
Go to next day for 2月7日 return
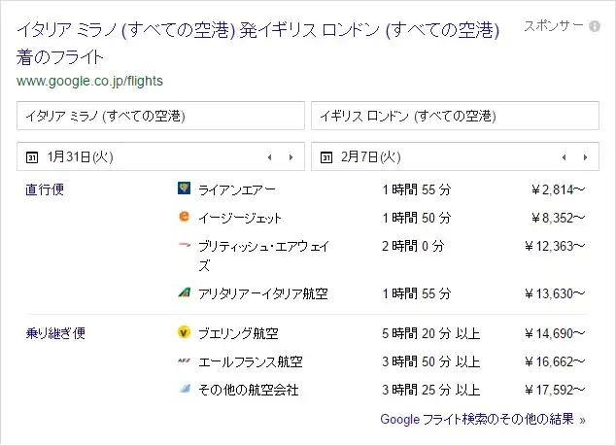click(585, 157)
